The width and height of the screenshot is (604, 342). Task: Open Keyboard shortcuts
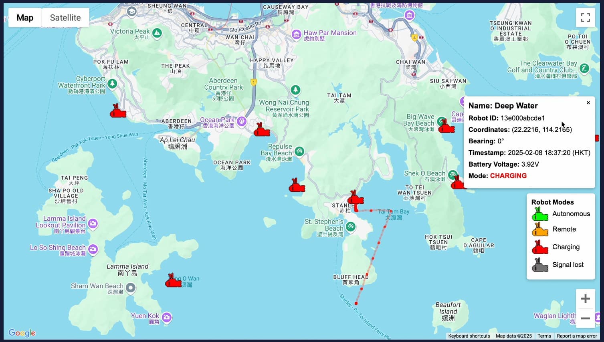469,336
